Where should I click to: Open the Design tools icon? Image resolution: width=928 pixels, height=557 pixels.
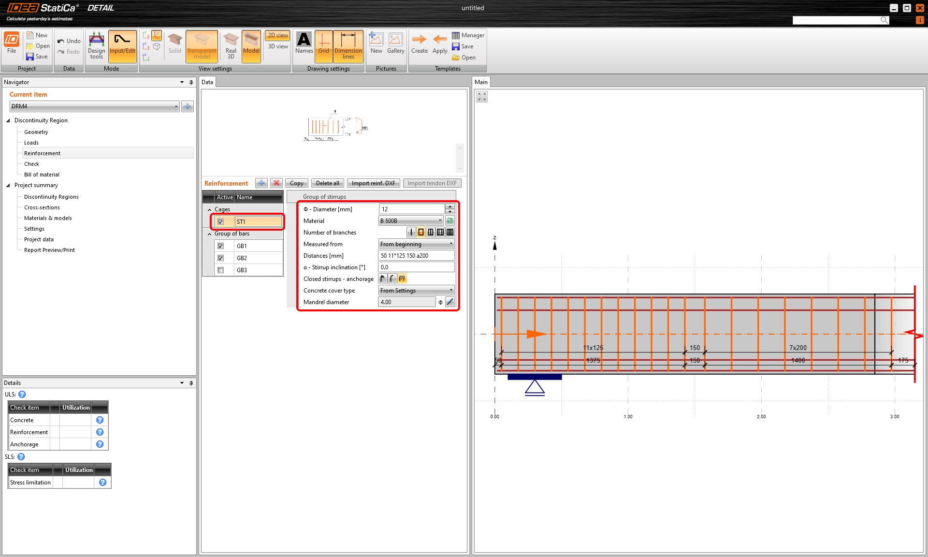pyautogui.click(x=96, y=45)
